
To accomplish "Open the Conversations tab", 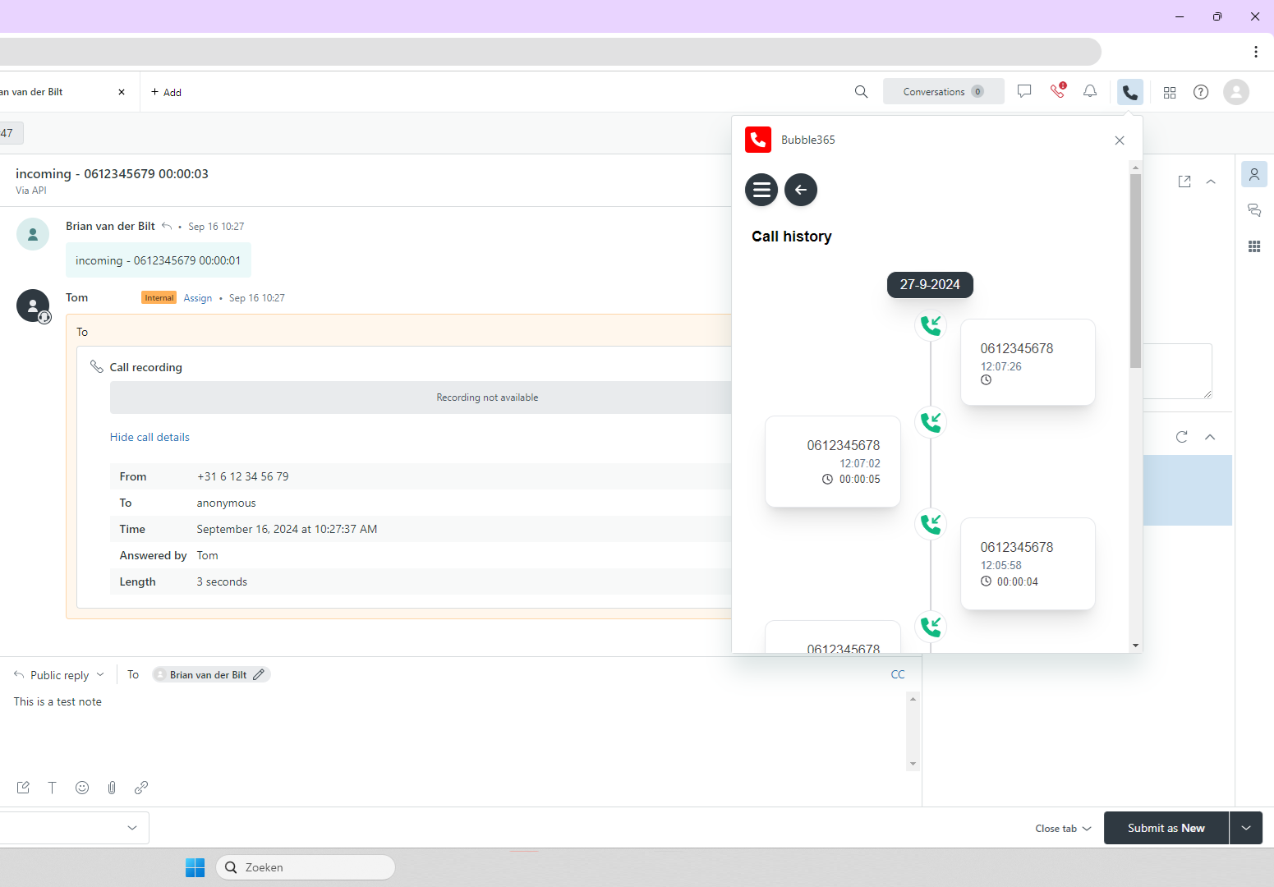I will coord(943,91).
